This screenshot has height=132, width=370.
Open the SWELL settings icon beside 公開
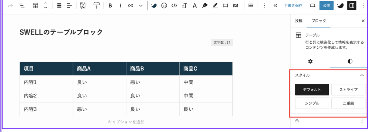click(340, 6)
